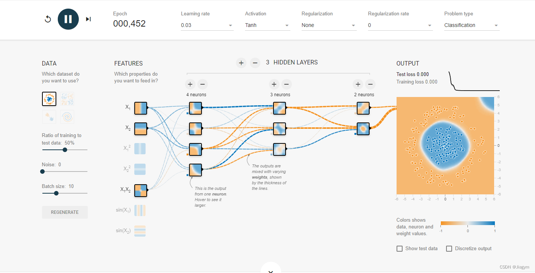Remove a hidden layer with minus icon
This screenshot has height=273, width=535.
tap(255, 63)
